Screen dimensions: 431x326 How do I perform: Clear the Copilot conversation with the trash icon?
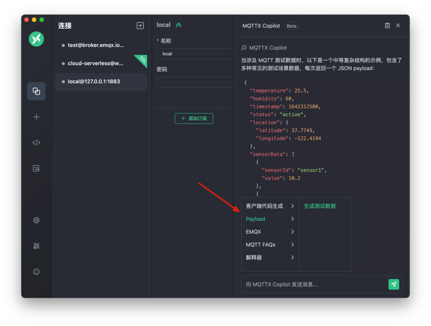click(387, 26)
